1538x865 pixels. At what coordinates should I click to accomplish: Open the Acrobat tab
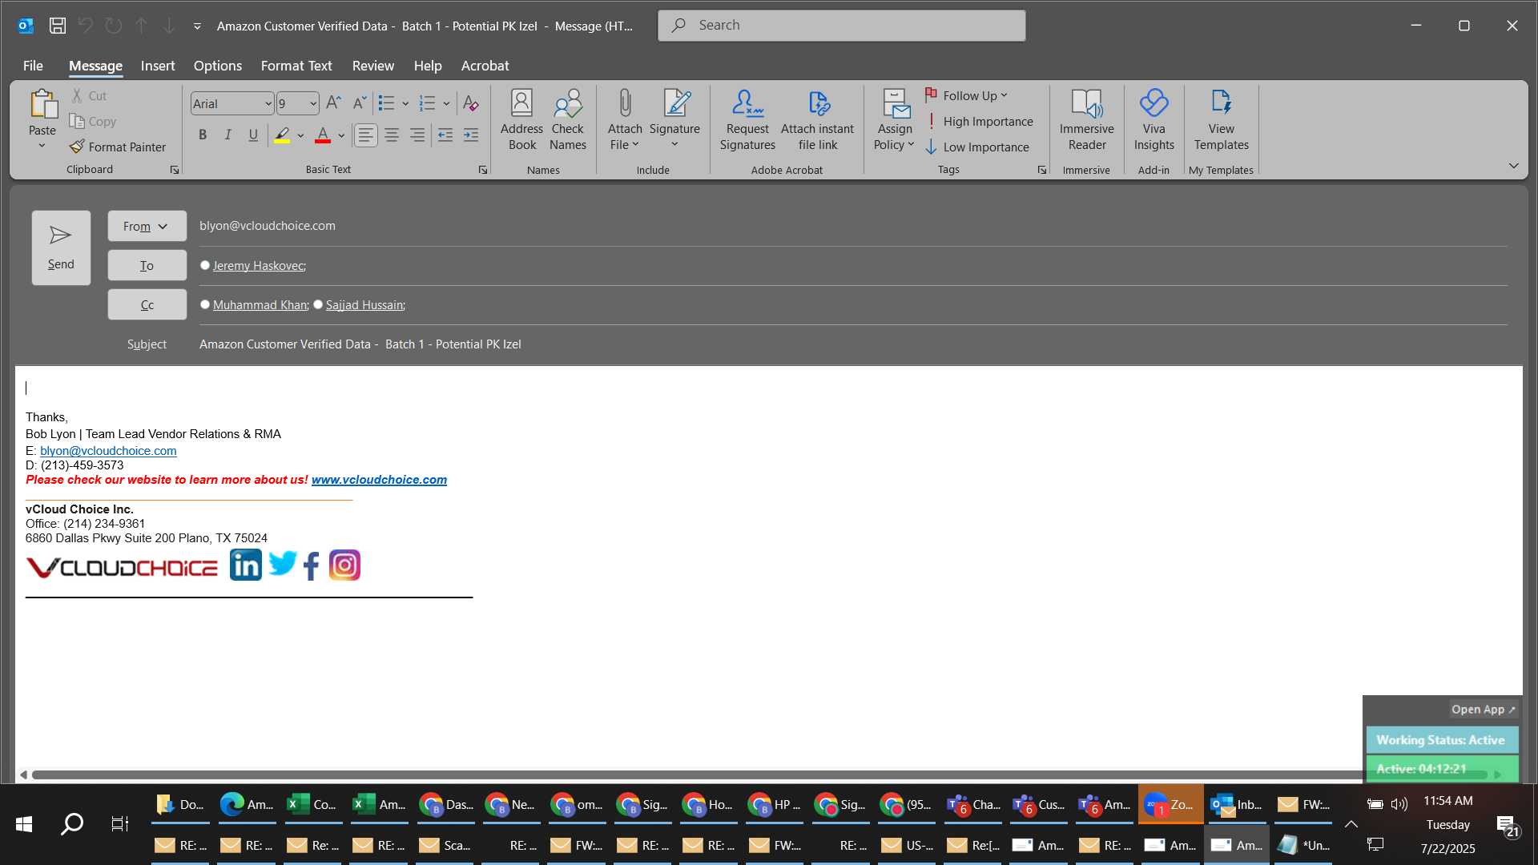485,66
